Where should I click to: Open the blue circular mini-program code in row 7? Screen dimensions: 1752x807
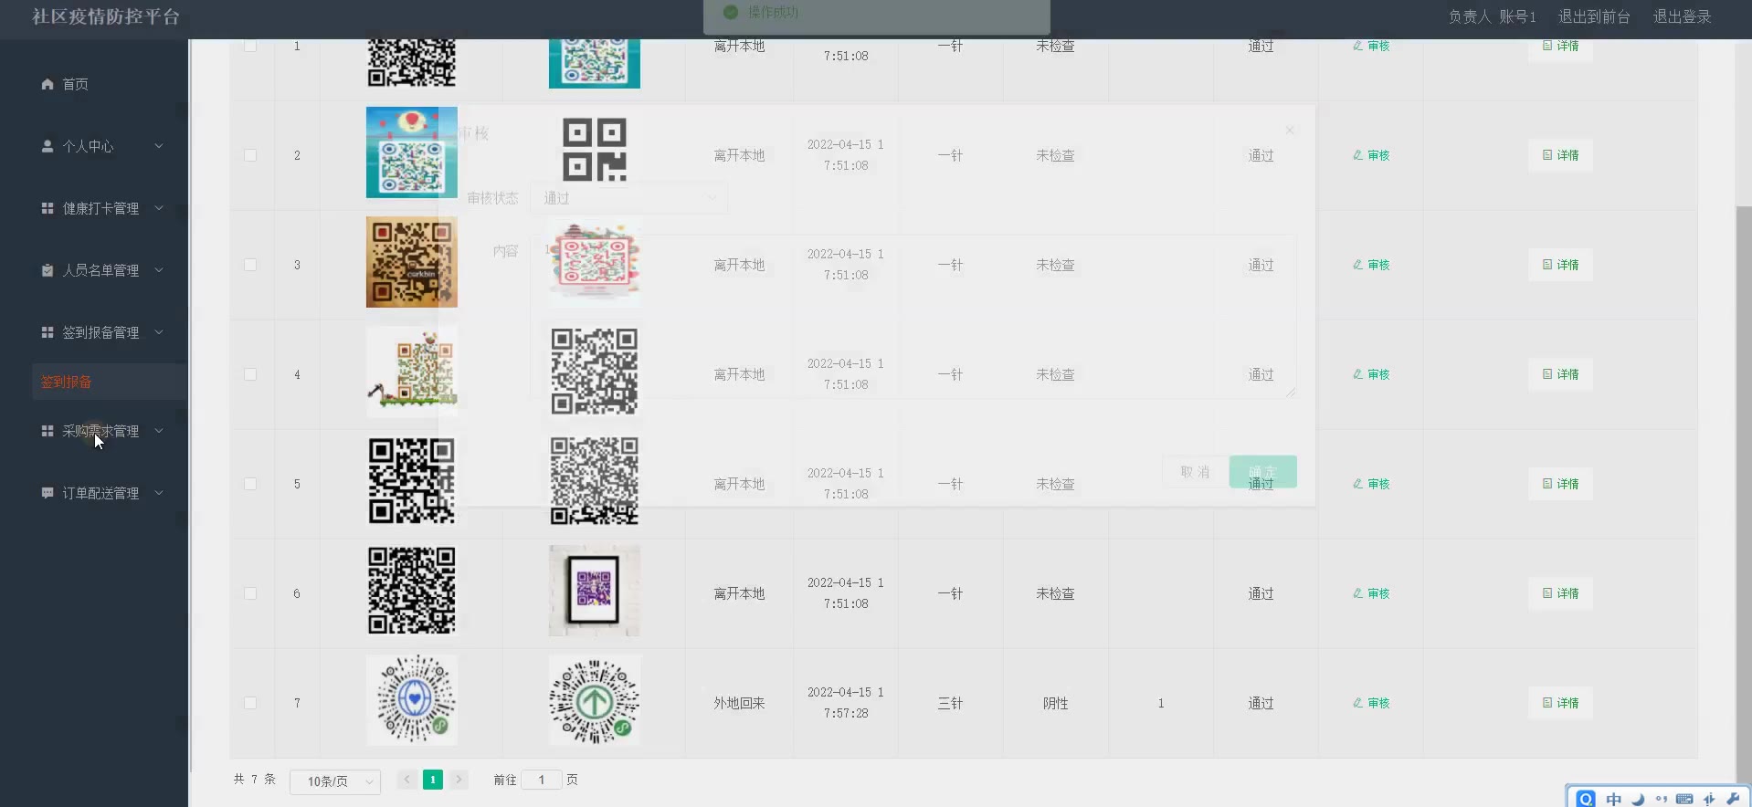411,700
